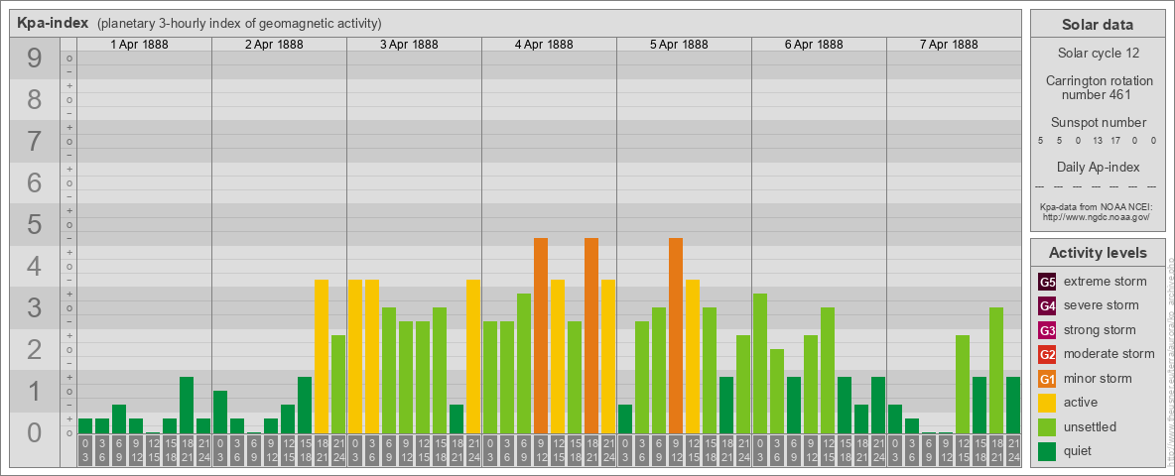The width and height of the screenshot is (1175, 476).
Task: Select the dark green quiet legend swatch
Action: (1047, 450)
